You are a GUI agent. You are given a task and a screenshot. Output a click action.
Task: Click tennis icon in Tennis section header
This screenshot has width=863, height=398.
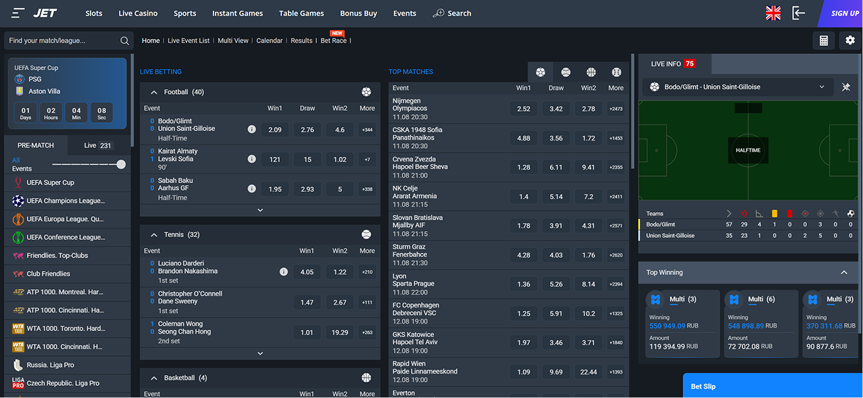366,234
